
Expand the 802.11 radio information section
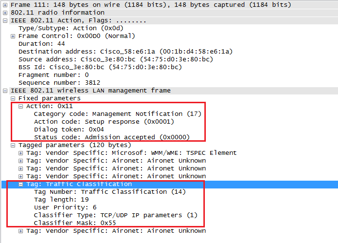5,13
